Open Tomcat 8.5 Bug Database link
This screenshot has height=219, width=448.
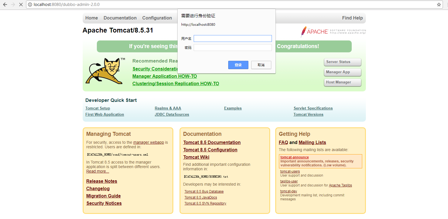[x=204, y=192]
